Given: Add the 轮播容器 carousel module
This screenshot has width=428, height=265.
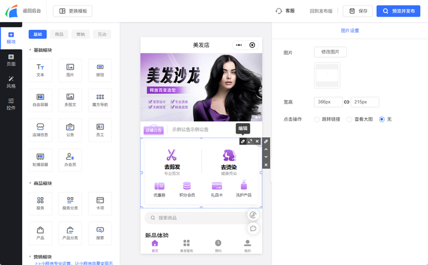Looking at the screenshot, I should point(40,159).
